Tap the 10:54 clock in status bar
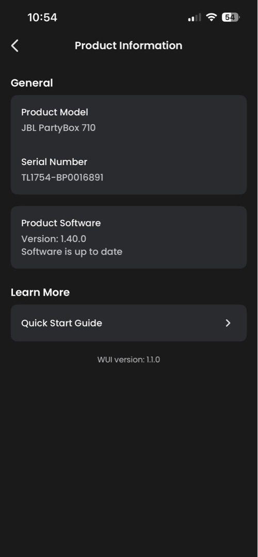 [x=42, y=17]
